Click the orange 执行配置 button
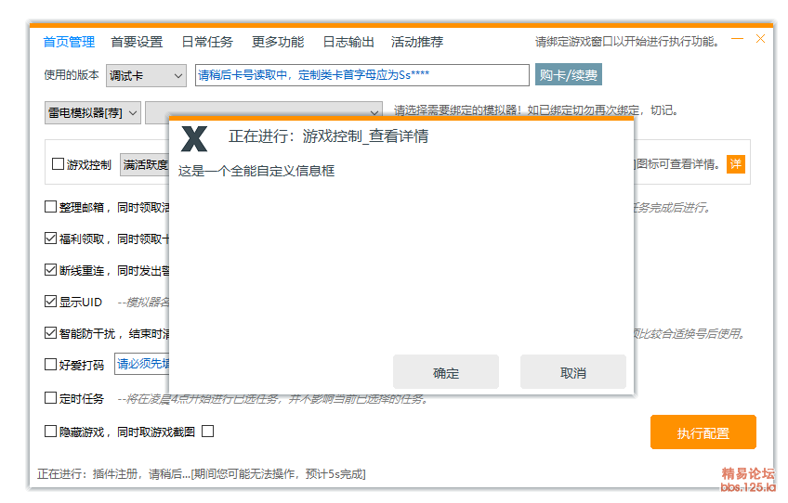The height and width of the screenshot is (503, 788). point(703,432)
